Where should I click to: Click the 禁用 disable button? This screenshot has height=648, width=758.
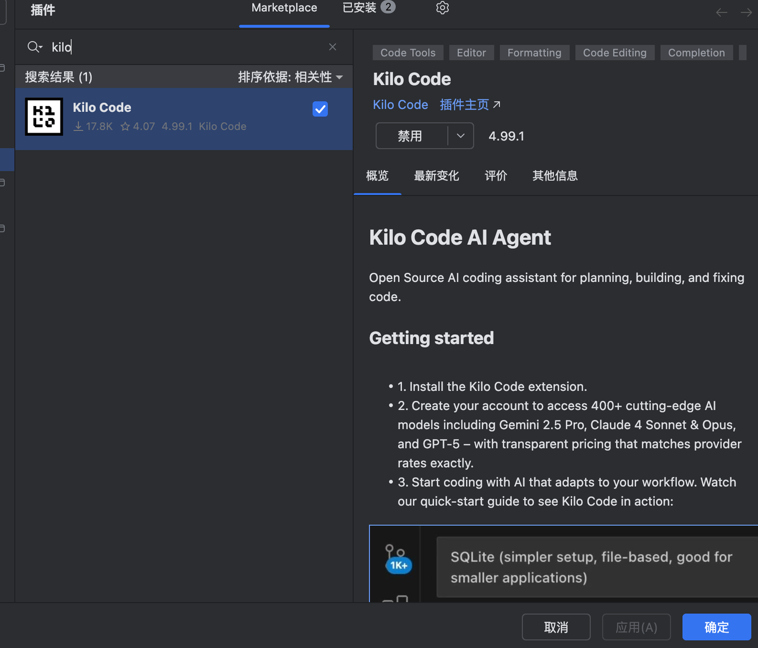[x=410, y=136]
